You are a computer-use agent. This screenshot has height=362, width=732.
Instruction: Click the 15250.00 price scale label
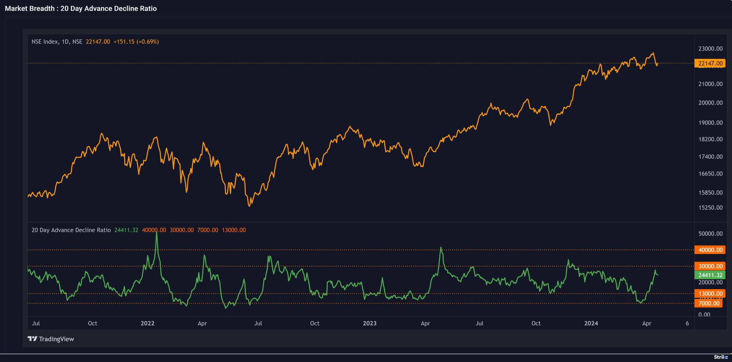[x=710, y=208]
